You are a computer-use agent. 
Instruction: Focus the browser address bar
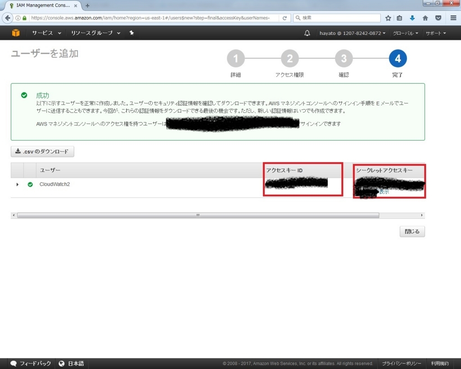pyautogui.click(x=150, y=18)
